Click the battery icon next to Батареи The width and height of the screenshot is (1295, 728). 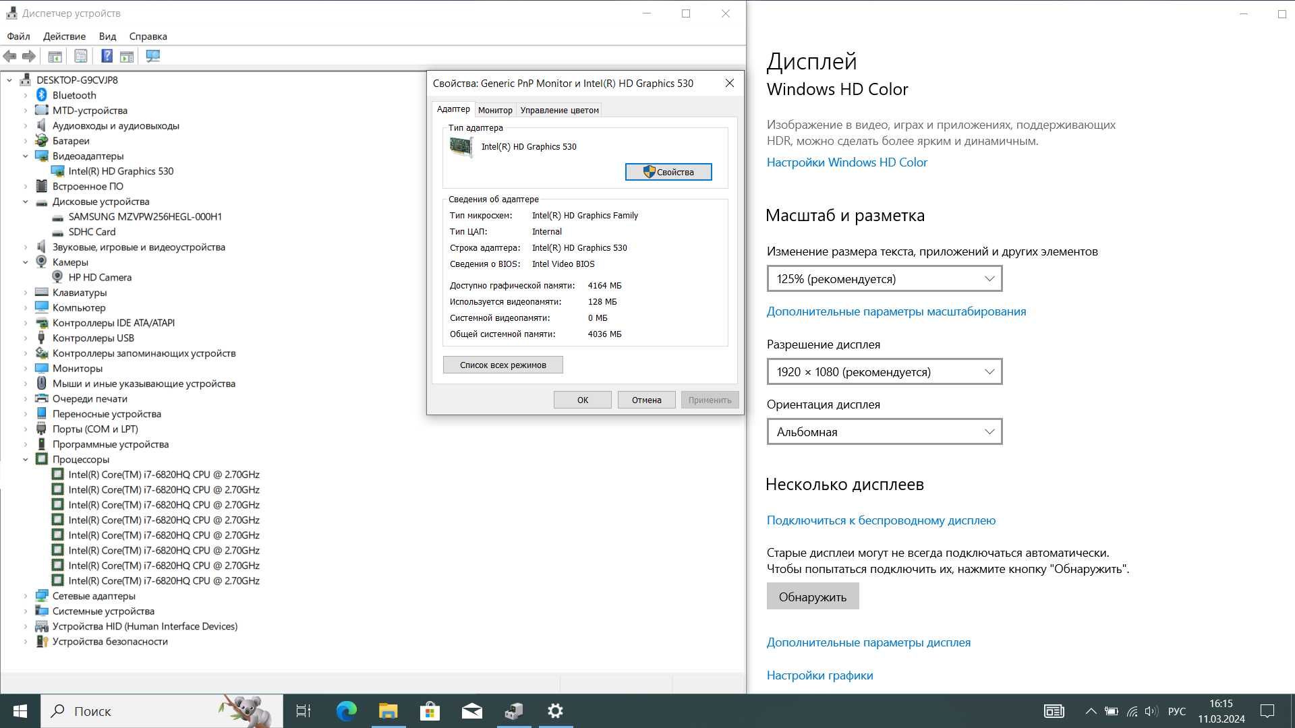pos(42,141)
